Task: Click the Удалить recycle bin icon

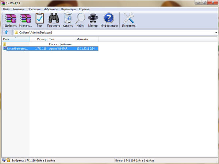Action: (68, 18)
